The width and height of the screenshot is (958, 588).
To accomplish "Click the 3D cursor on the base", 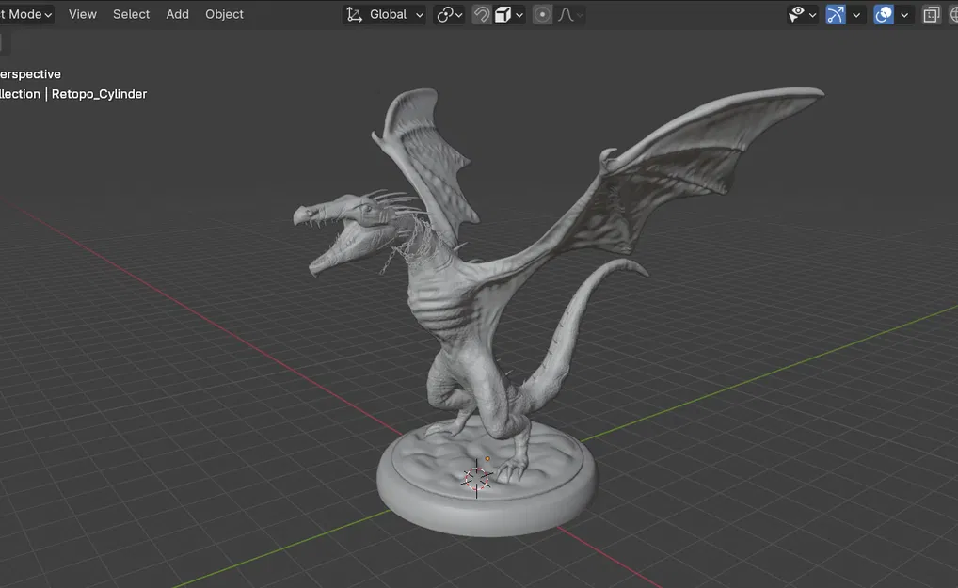I will click(475, 479).
